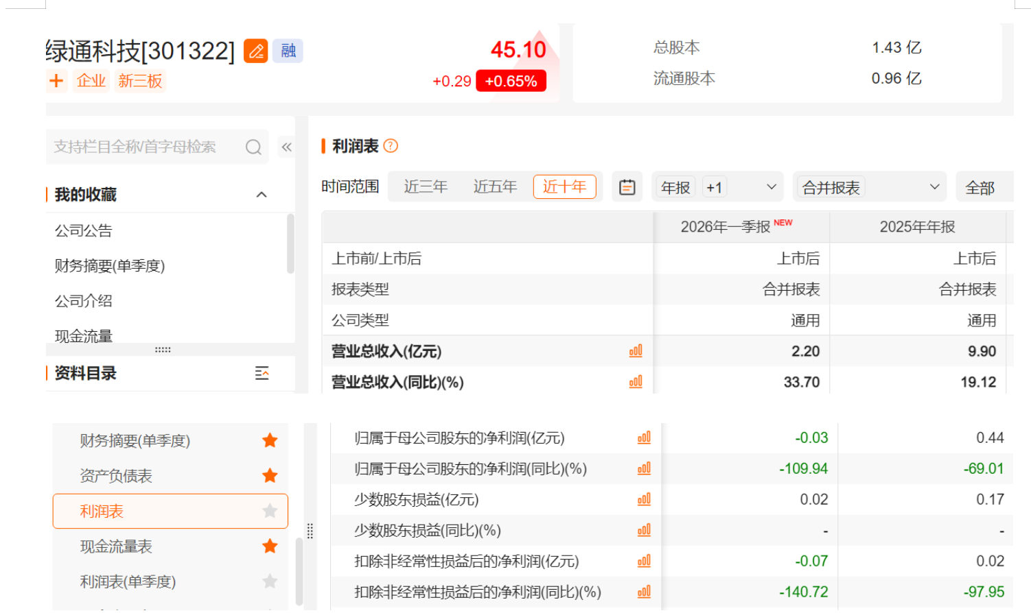1031x613 pixels.
Task: Open 利润表(单季度) in the directory
Action: tap(128, 581)
